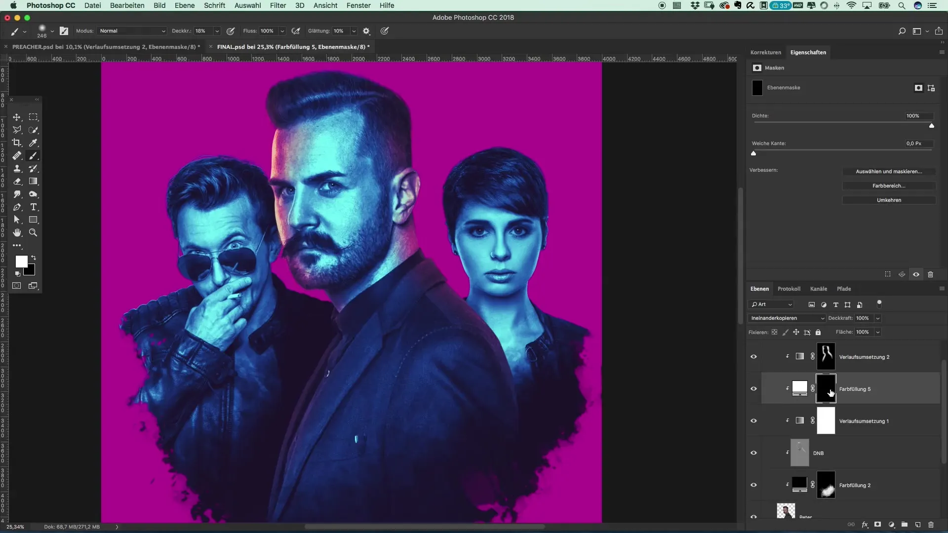Select the Gradient tool
Screen dimensions: 948x533
tap(33, 181)
